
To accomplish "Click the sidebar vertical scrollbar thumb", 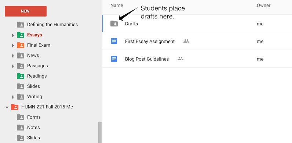I will 100,132.
